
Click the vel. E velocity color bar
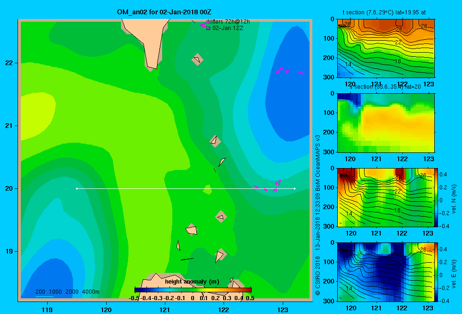437,272
